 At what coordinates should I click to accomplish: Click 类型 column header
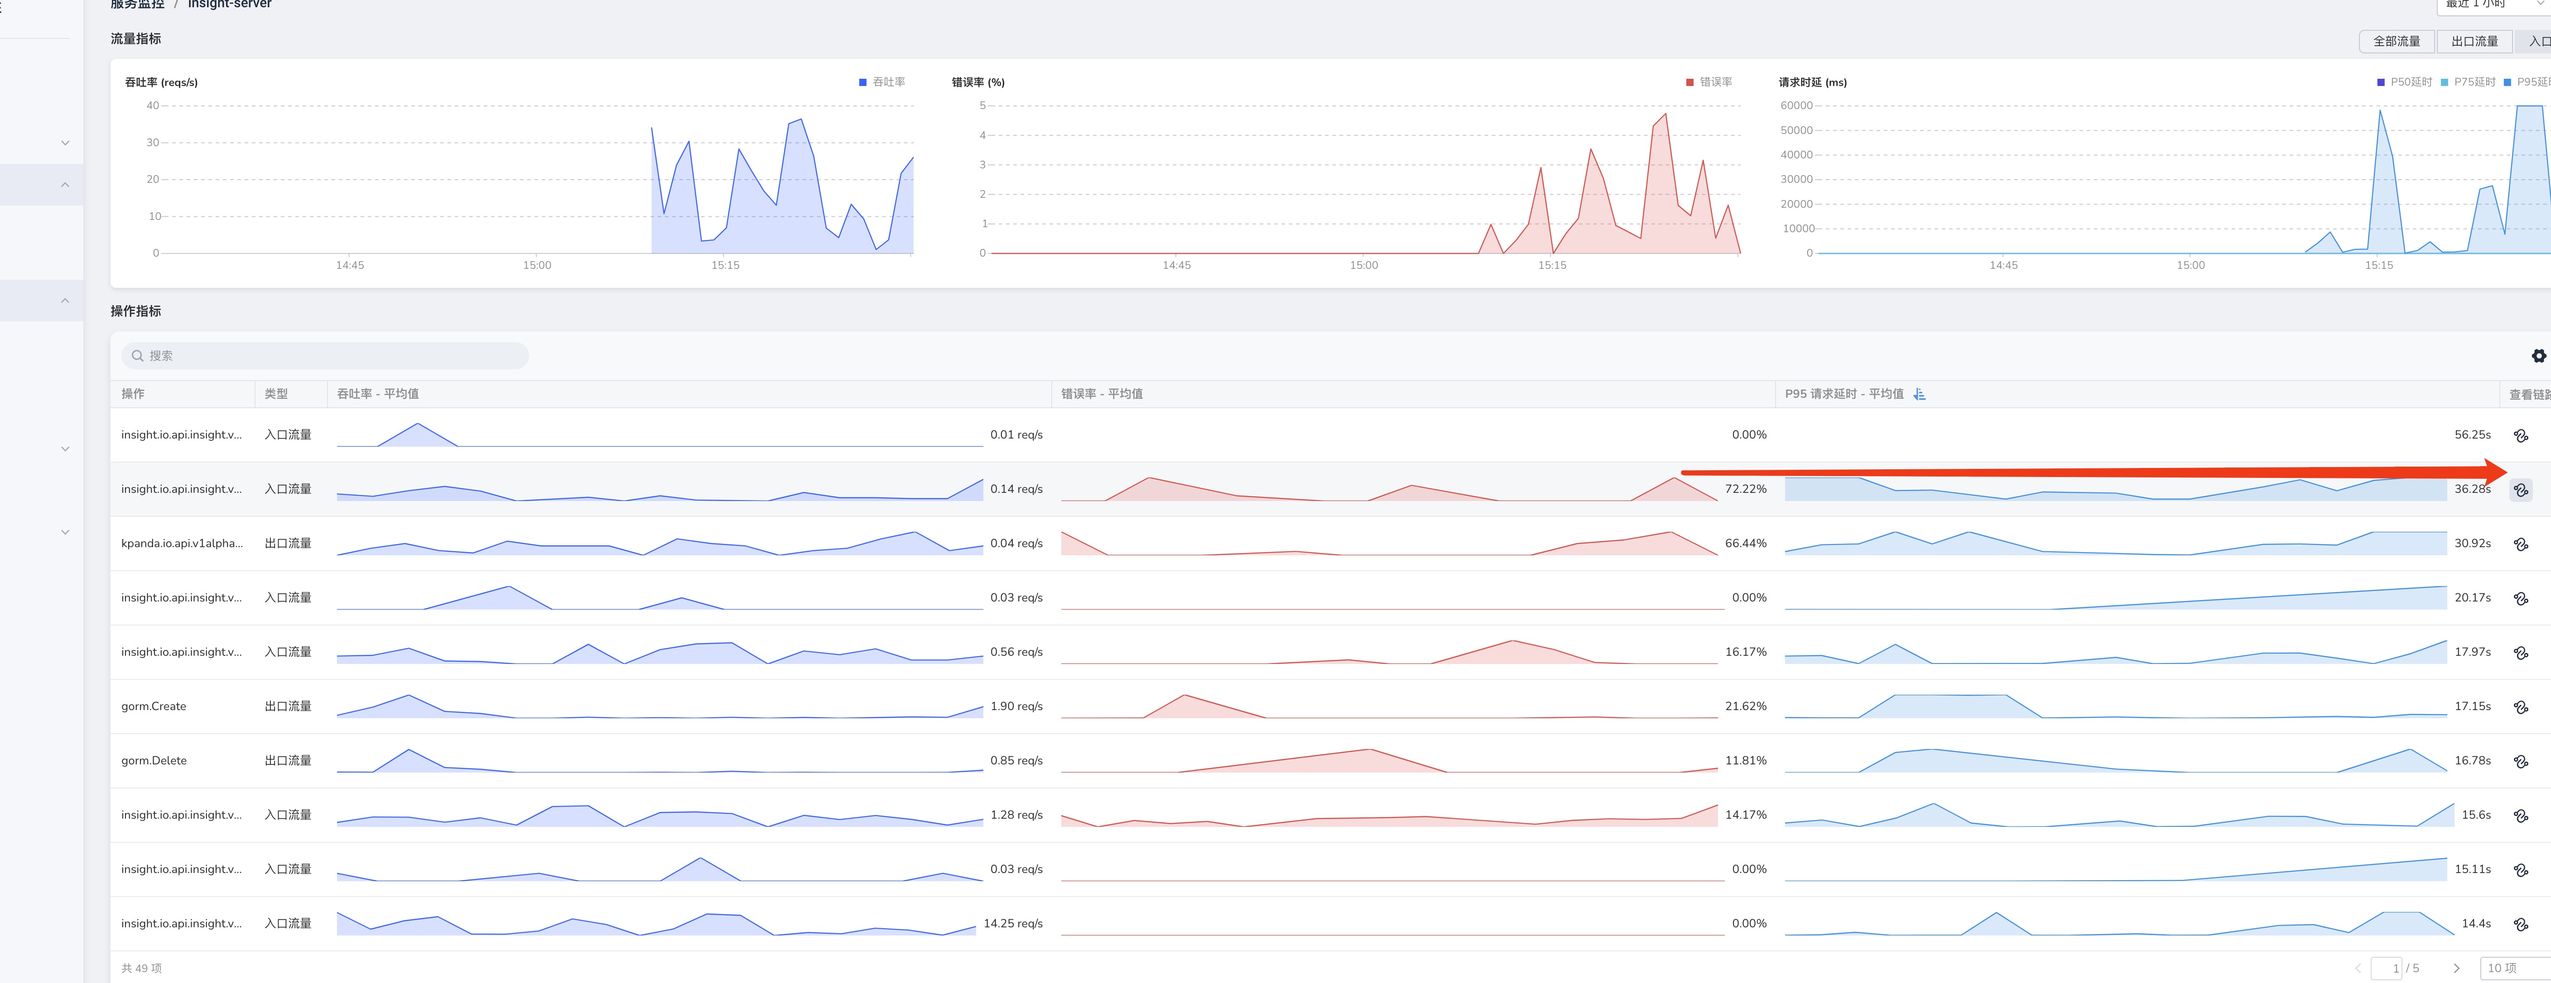pyautogui.click(x=276, y=394)
